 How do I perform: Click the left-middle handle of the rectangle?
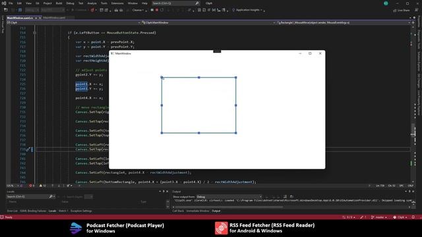[162, 105]
